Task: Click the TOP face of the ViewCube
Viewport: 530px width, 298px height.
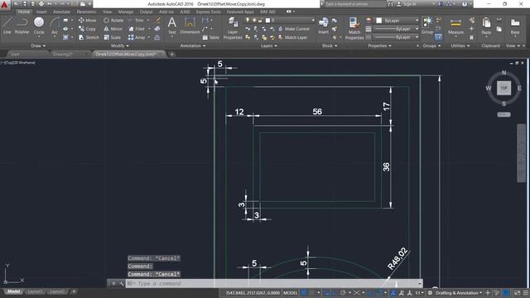Action: pyautogui.click(x=503, y=88)
